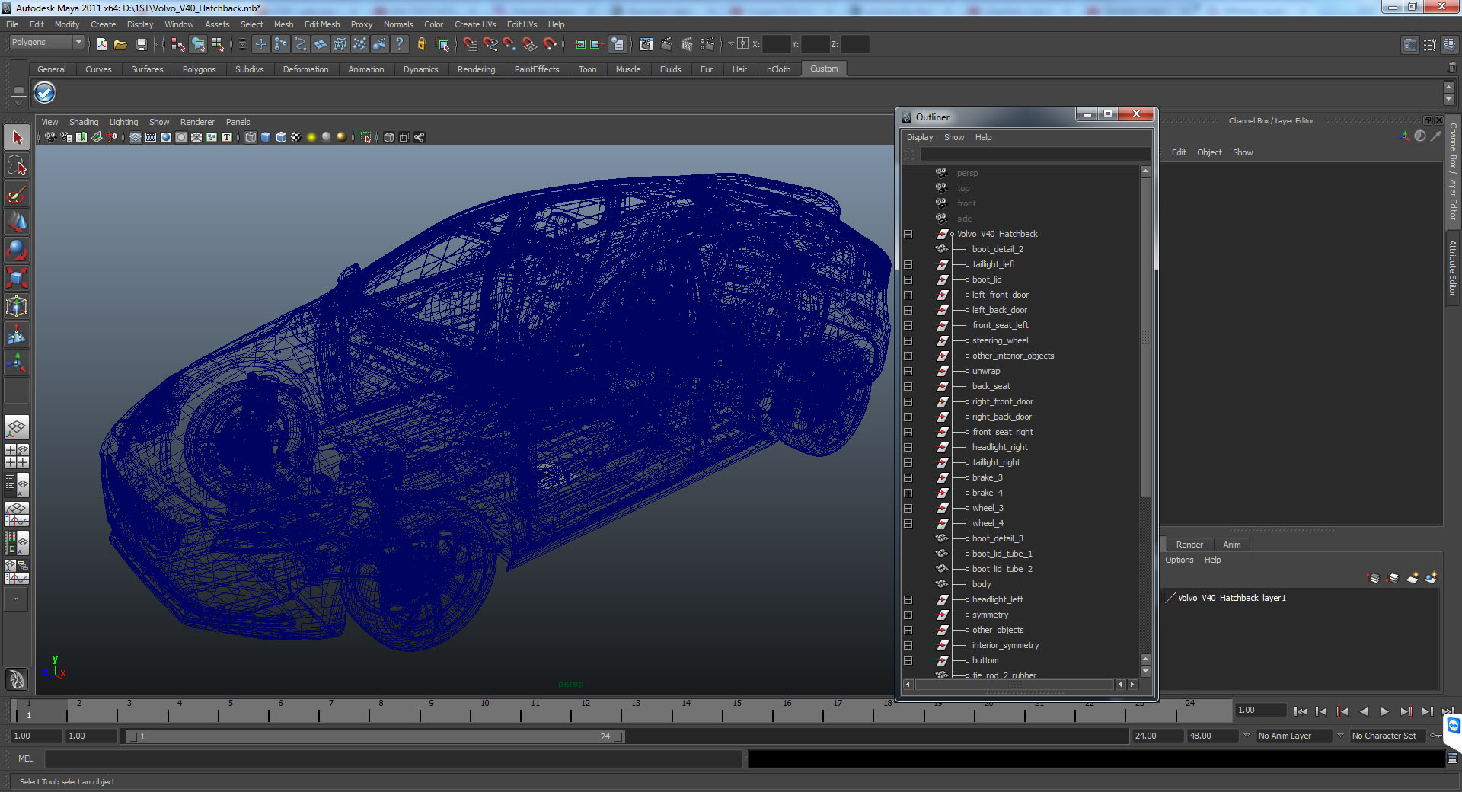Toggle viewport grid icon
The height and width of the screenshot is (792, 1462).
tap(136, 137)
